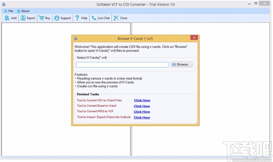The width and height of the screenshot is (273, 162).
Task: Maximize the main application window
Action: pyautogui.click(x=256, y=3)
